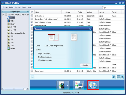Click inside the search field
126x95 pixels.
[x=115, y=8]
